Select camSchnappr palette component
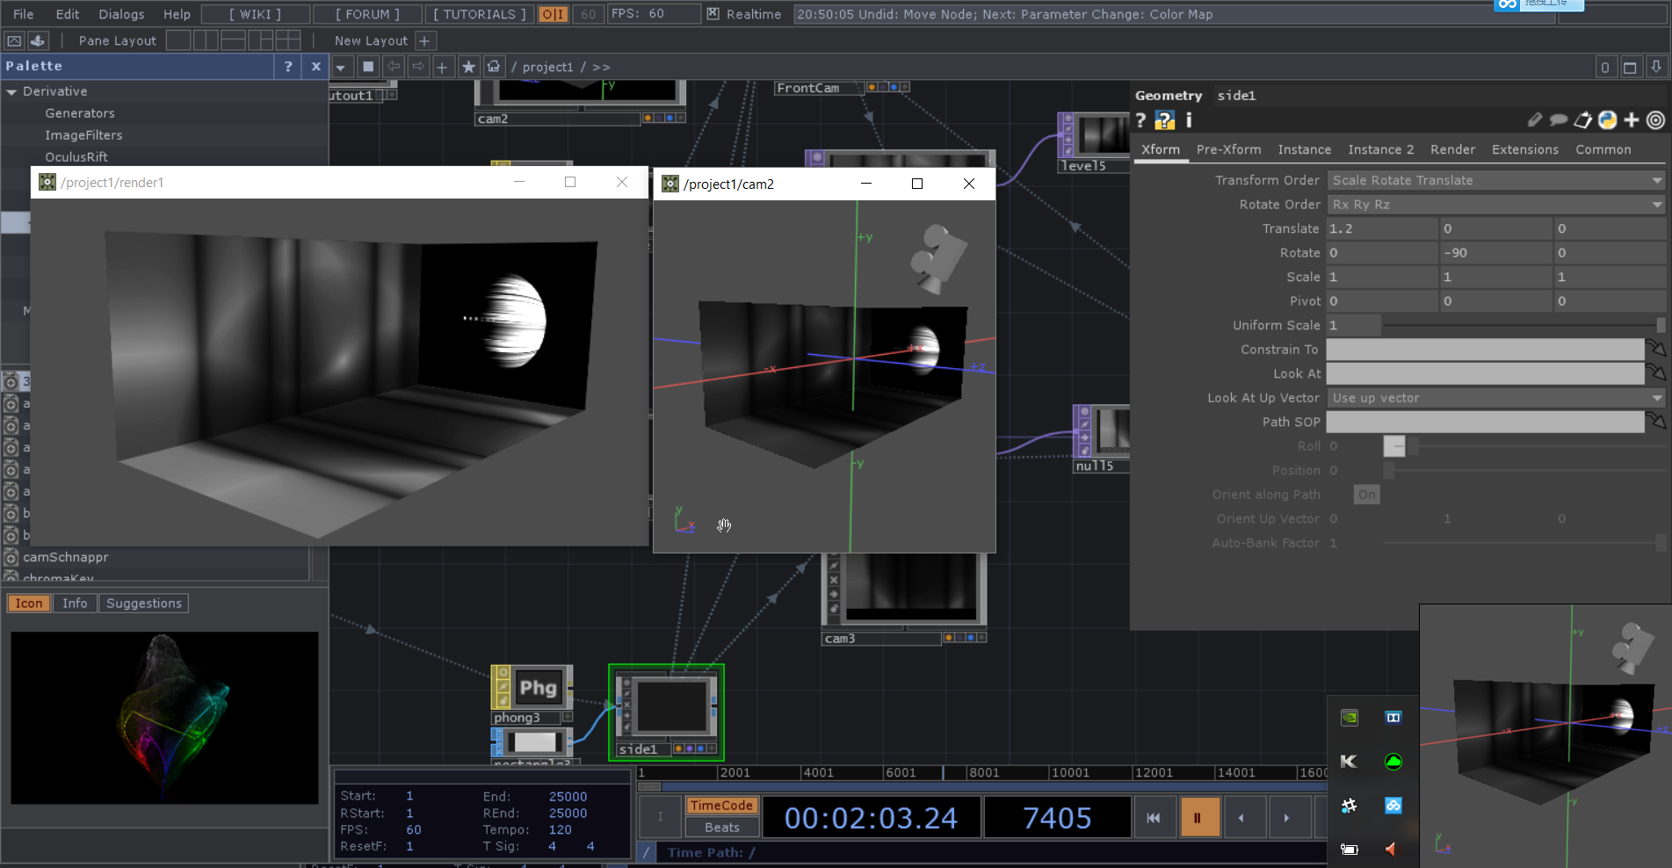Image resolution: width=1672 pixels, height=868 pixels. [66, 557]
